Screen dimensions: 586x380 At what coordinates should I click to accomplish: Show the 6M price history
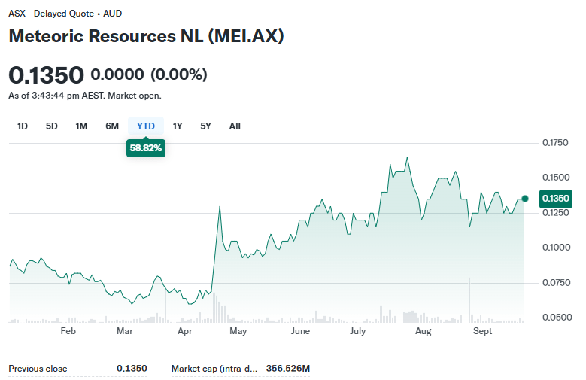[112, 126]
